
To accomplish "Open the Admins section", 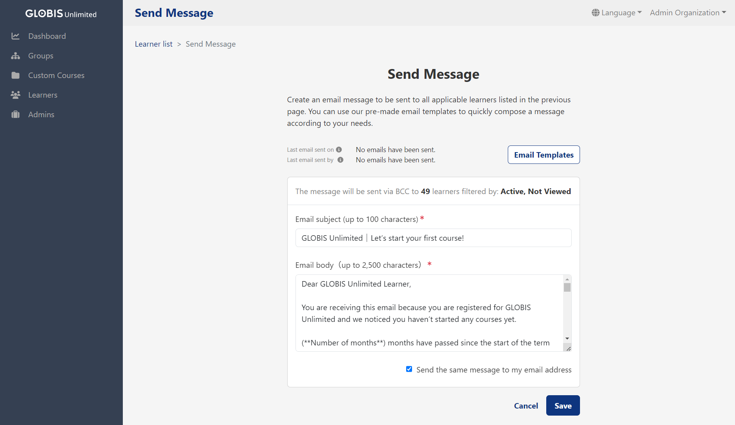I will (41, 114).
